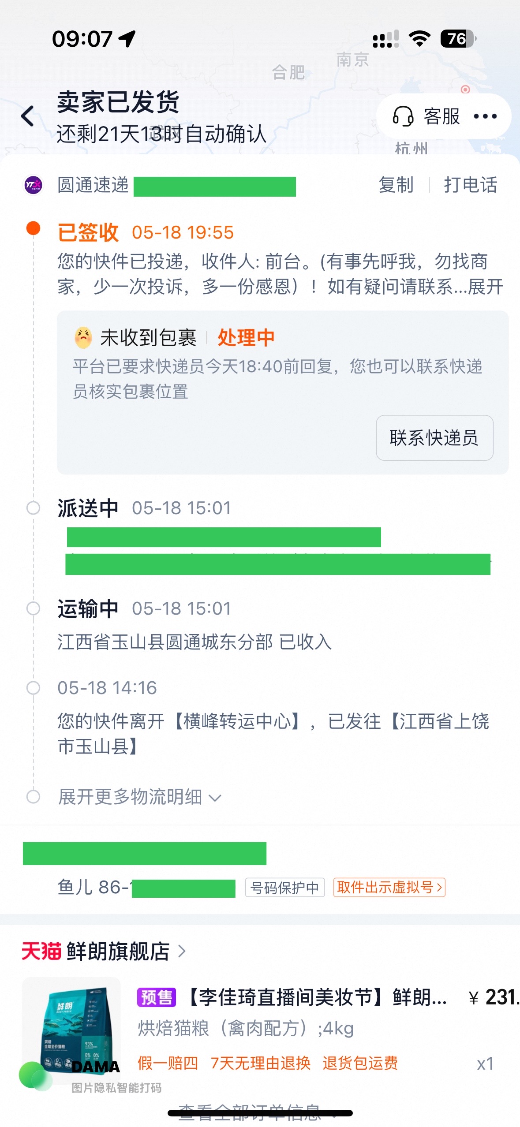This screenshot has width=520, height=1127.
Task: Open 处理中 processing status for missing package
Action: pos(246,338)
